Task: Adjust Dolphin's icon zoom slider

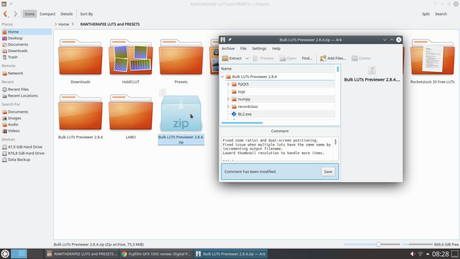Action: coord(372,244)
